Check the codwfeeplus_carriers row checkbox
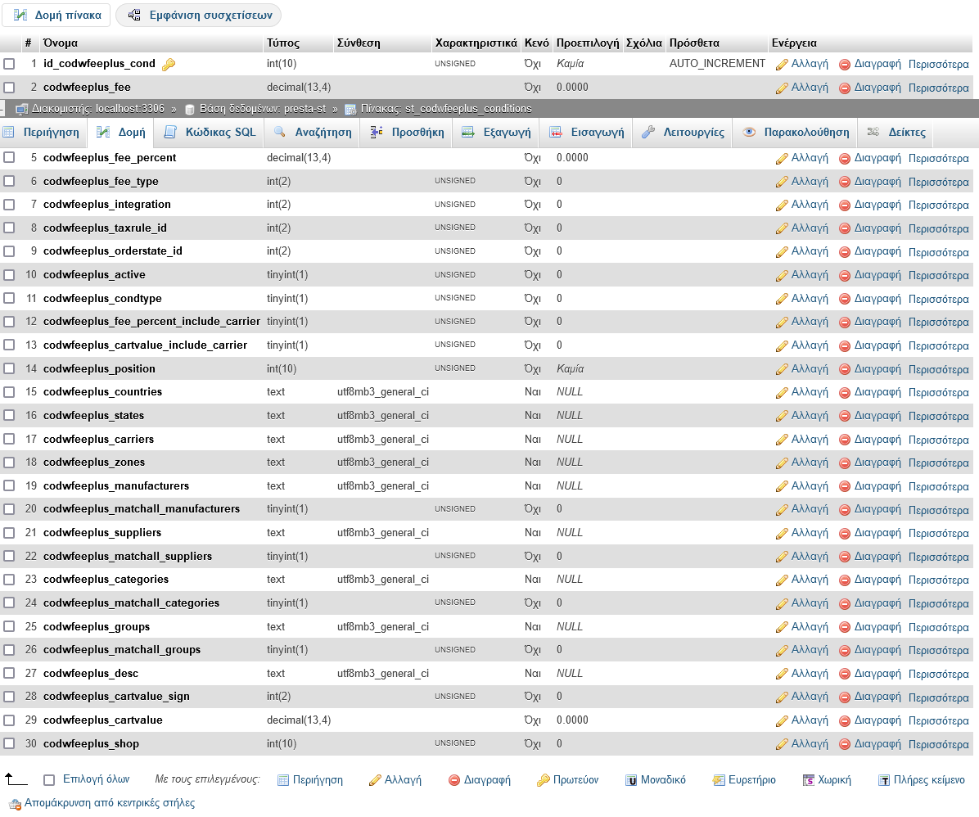Screen dimensions: 979x817 (9, 439)
